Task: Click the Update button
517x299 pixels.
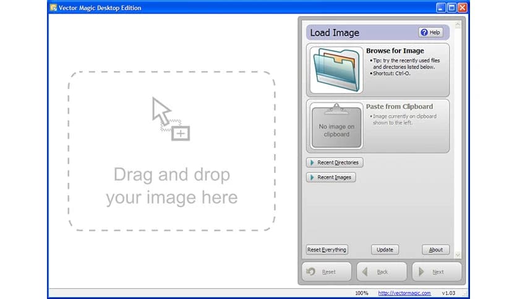Action: (385, 250)
